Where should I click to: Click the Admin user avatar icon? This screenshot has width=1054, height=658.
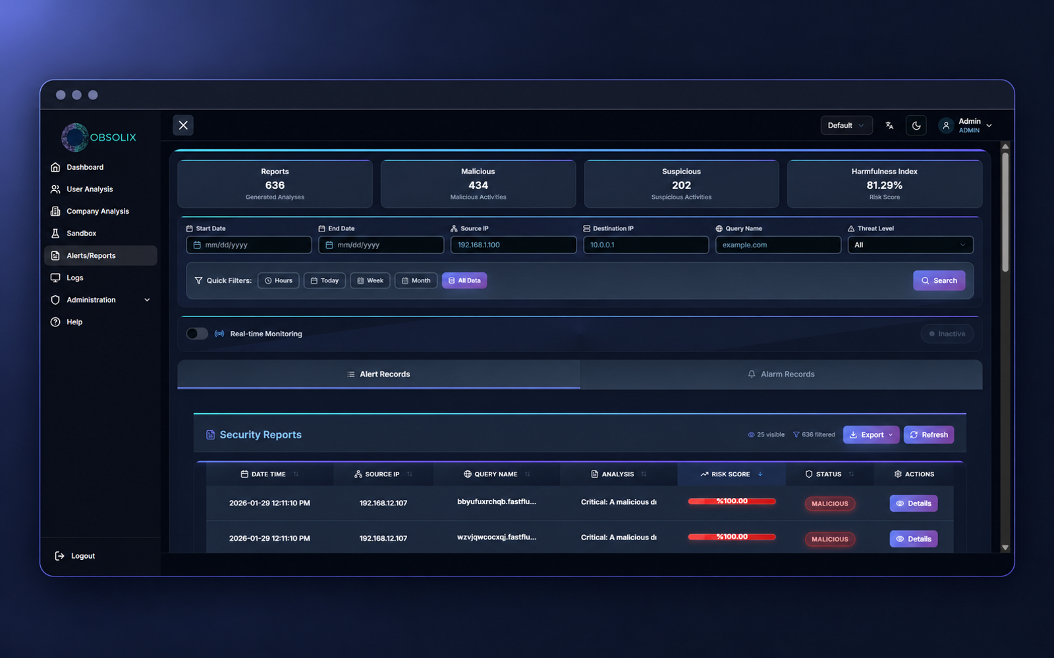[946, 125]
